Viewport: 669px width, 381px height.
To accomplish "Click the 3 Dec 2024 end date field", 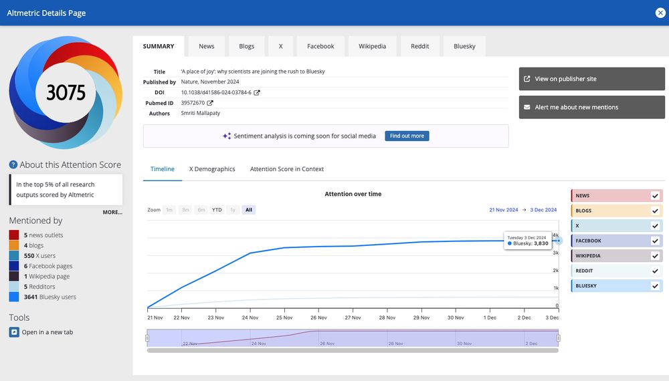I will [543, 210].
